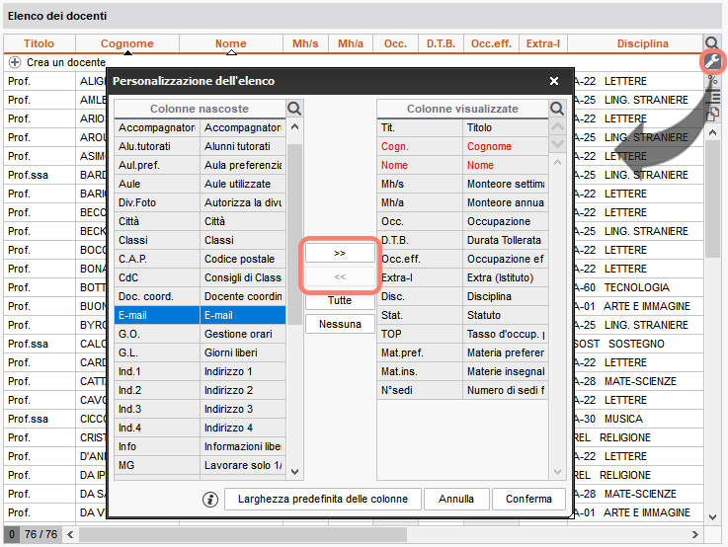Select the Cogn. Cognome visible column row
Viewport: 728px width, 547px height.
pyautogui.click(x=462, y=146)
